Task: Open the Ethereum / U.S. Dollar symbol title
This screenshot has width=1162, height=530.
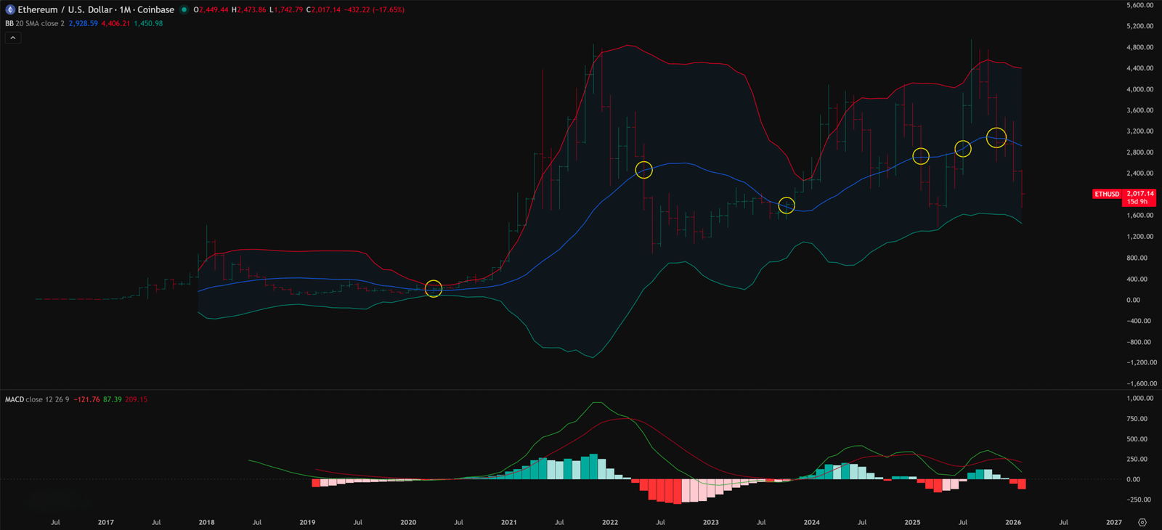Action: point(96,10)
